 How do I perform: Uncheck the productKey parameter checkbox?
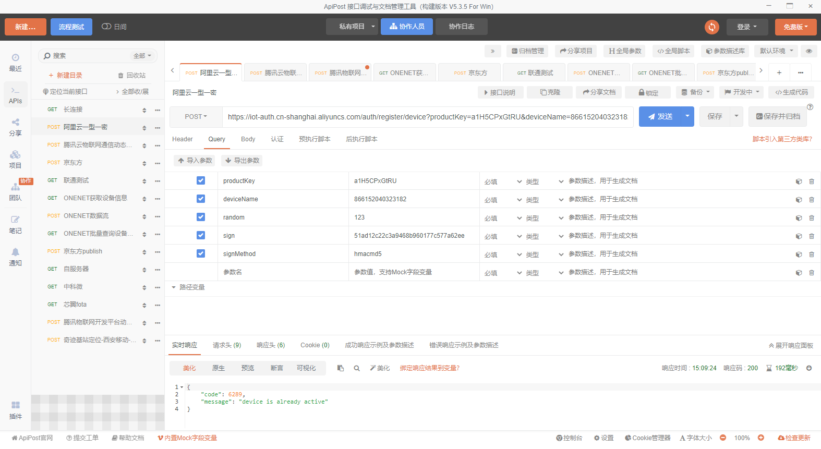coord(201,180)
